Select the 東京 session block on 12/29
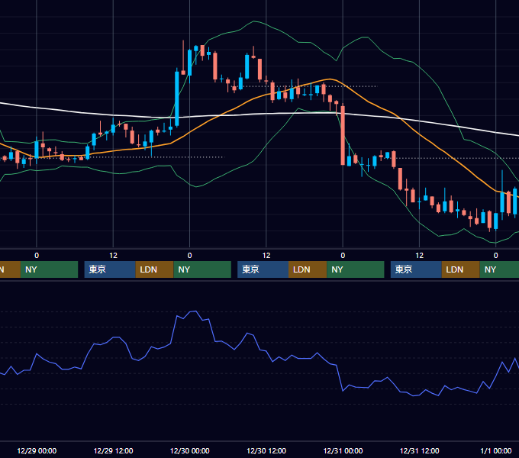The image size is (519, 458). pyautogui.click(x=110, y=269)
